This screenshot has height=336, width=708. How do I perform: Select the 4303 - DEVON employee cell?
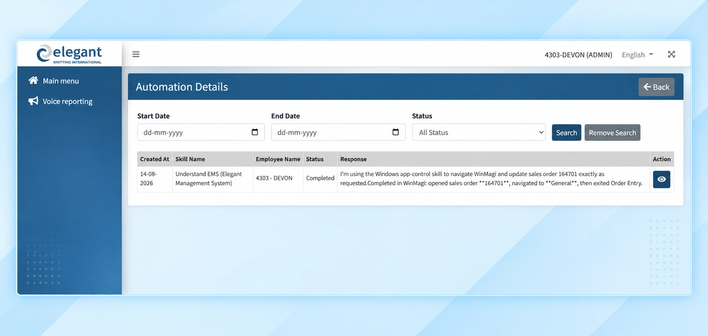[278, 178]
